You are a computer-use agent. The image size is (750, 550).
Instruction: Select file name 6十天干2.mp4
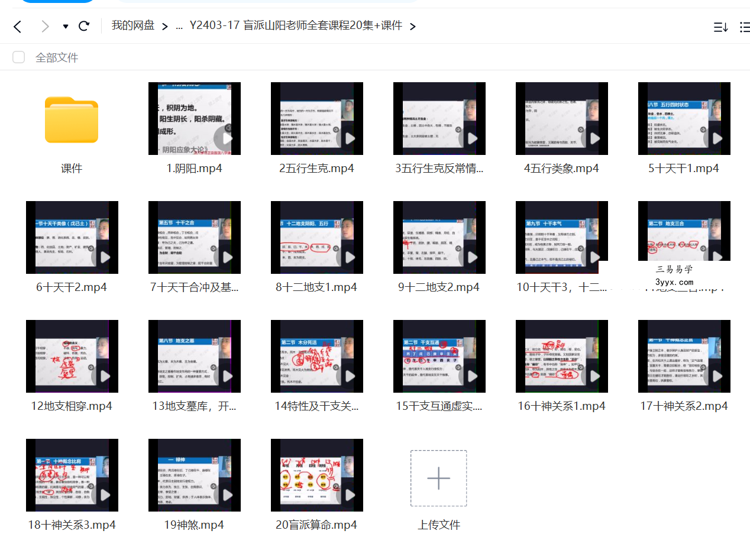pos(72,287)
